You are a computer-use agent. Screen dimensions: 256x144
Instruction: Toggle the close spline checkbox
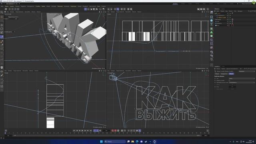(229, 80)
